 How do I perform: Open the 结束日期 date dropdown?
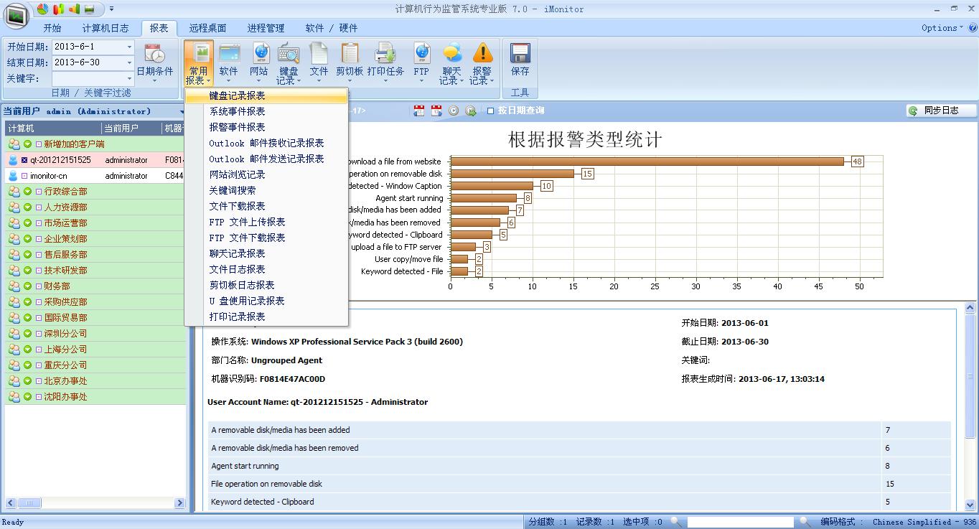129,62
